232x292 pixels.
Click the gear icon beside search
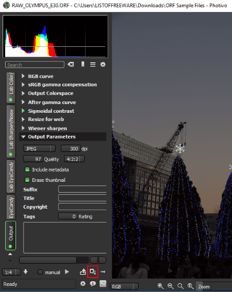[x=103, y=64]
